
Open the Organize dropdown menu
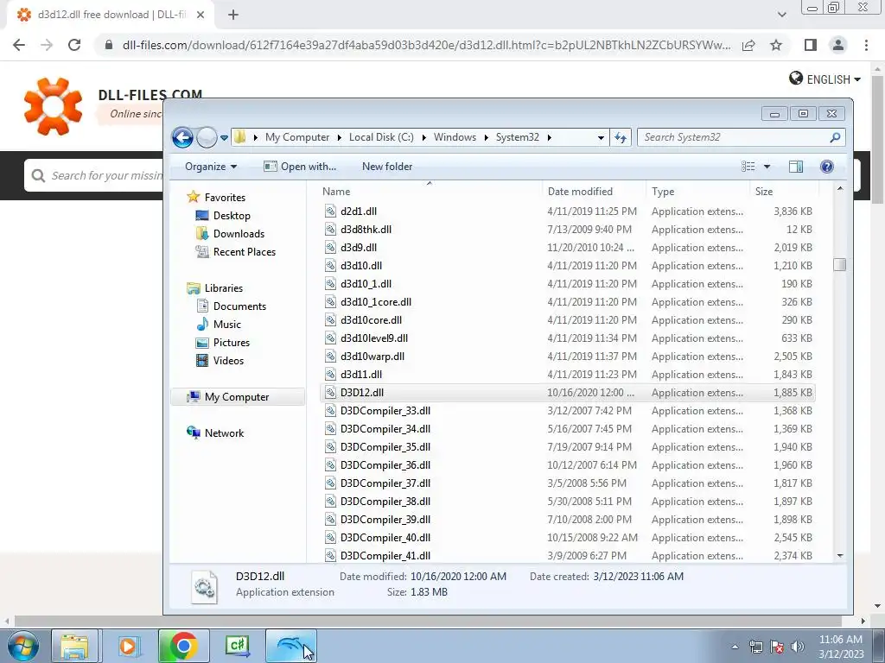coord(211,167)
